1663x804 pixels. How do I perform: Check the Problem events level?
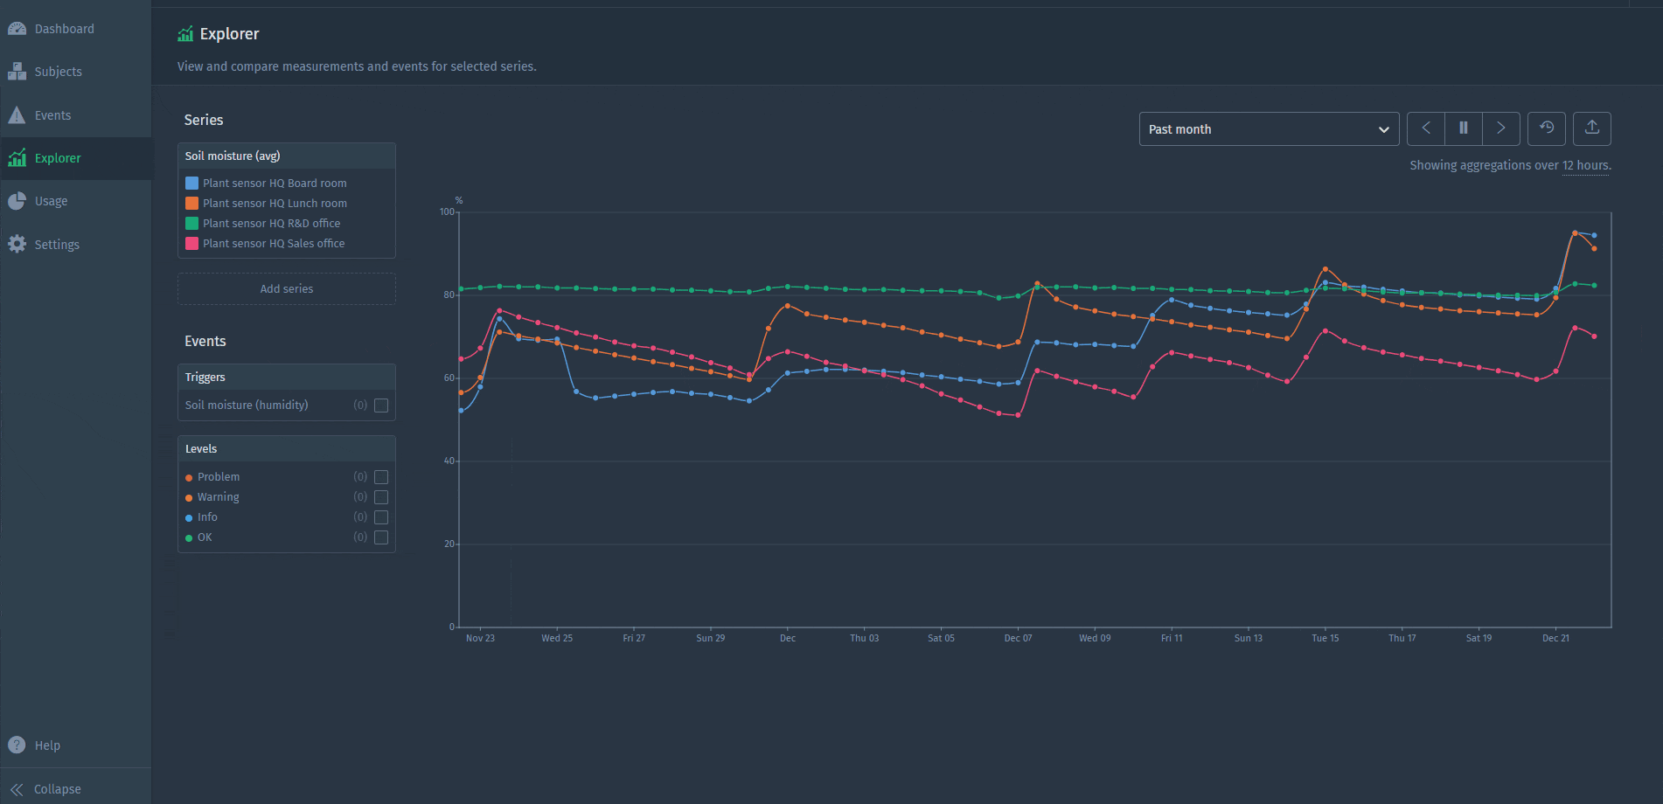(381, 477)
